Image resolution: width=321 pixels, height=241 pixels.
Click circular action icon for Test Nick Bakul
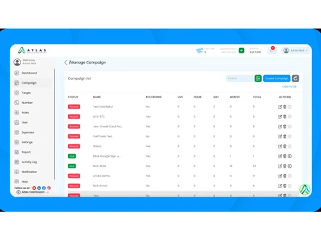[290, 107]
